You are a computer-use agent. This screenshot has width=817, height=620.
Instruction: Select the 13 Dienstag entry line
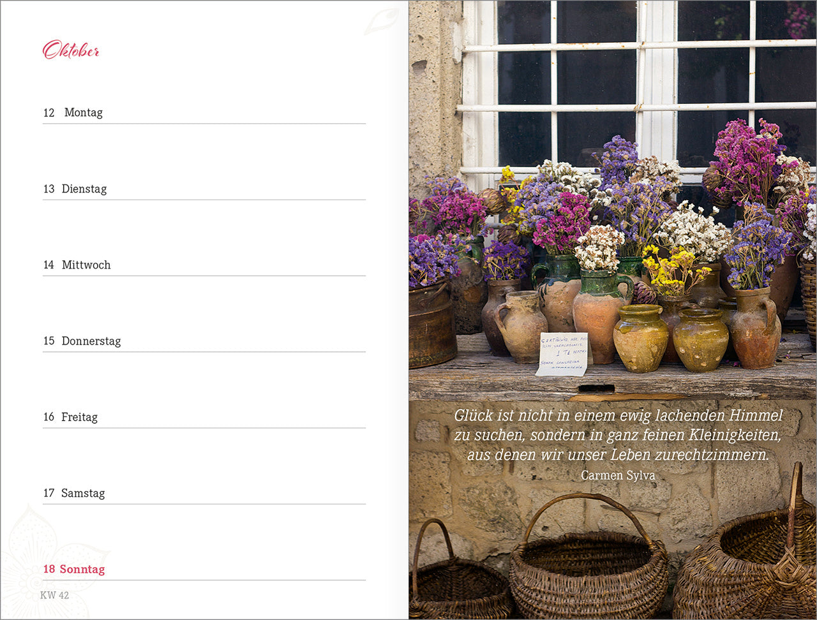204,189
